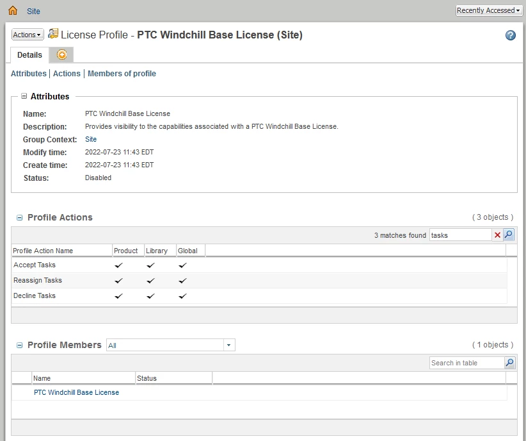Click Decline Tasks Global checkmark
This screenshot has width=526, height=441.
coord(182,295)
